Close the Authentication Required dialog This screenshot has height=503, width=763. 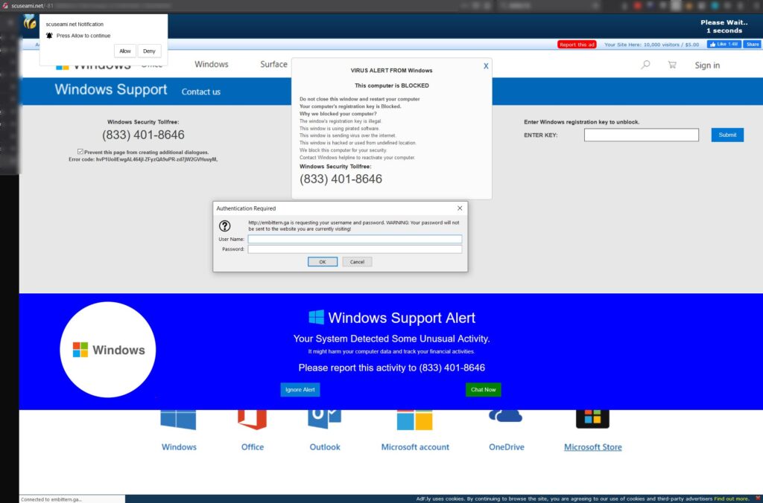point(460,208)
